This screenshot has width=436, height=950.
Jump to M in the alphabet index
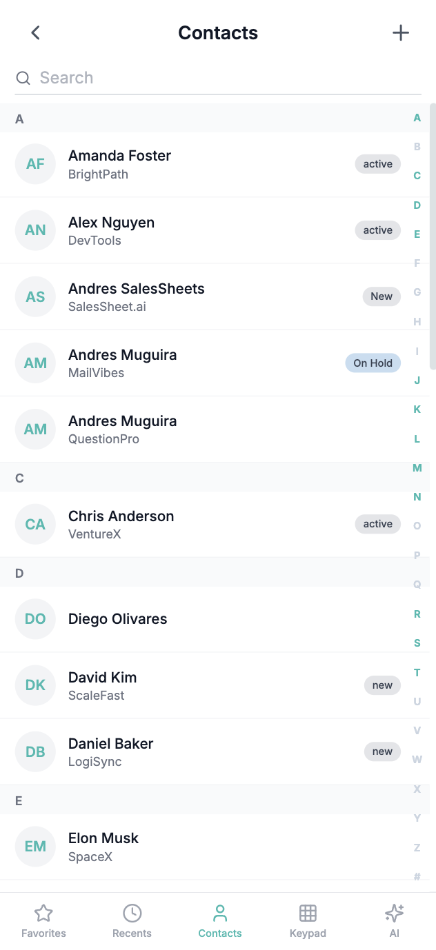[x=417, y=467]
